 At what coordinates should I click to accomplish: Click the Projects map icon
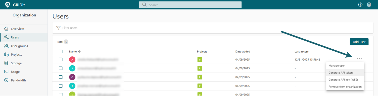[x=6, y=54]
